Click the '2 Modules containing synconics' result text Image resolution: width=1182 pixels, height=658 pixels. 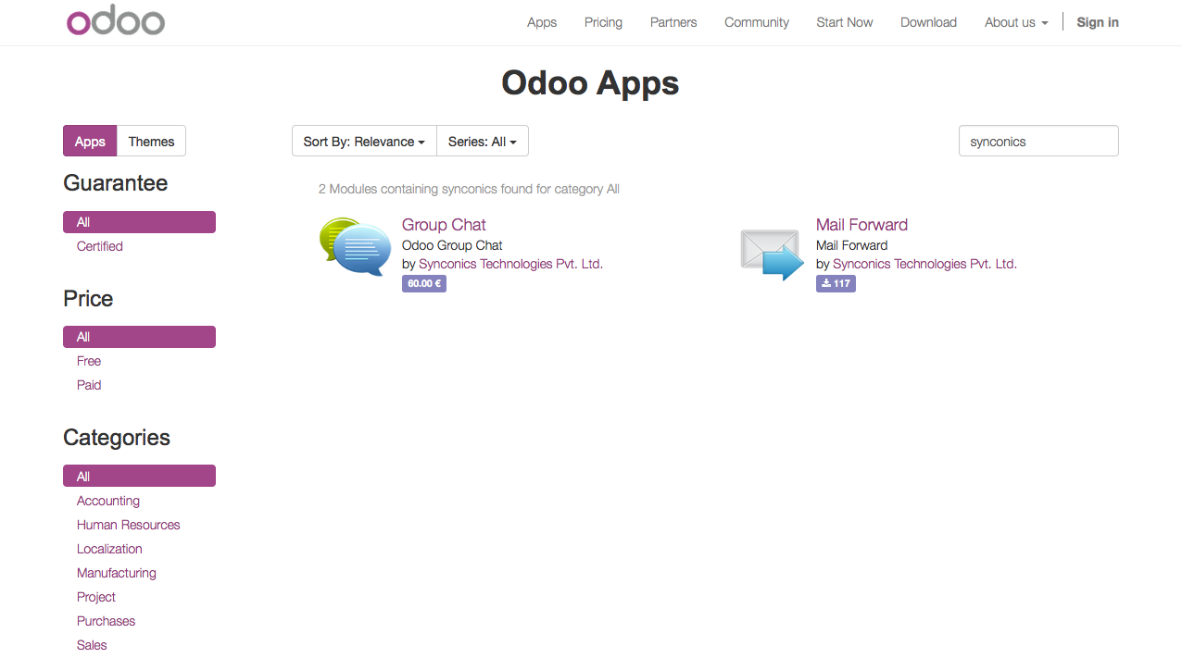tap(469, 189)
